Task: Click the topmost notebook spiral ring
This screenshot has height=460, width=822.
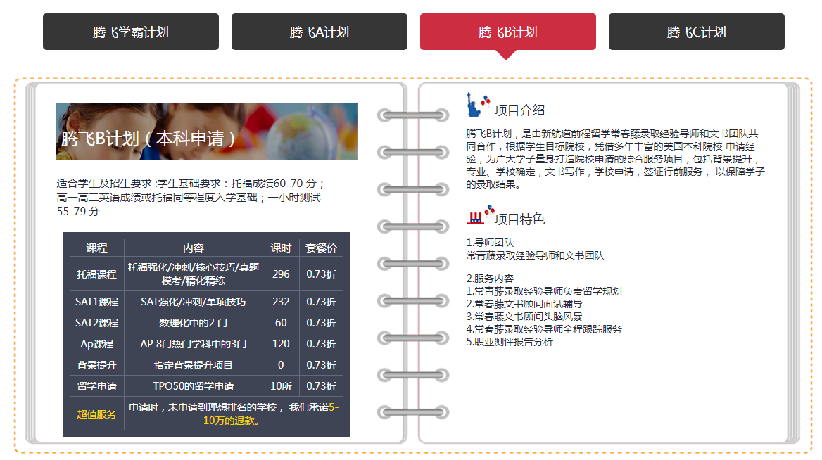Action: 412,115
